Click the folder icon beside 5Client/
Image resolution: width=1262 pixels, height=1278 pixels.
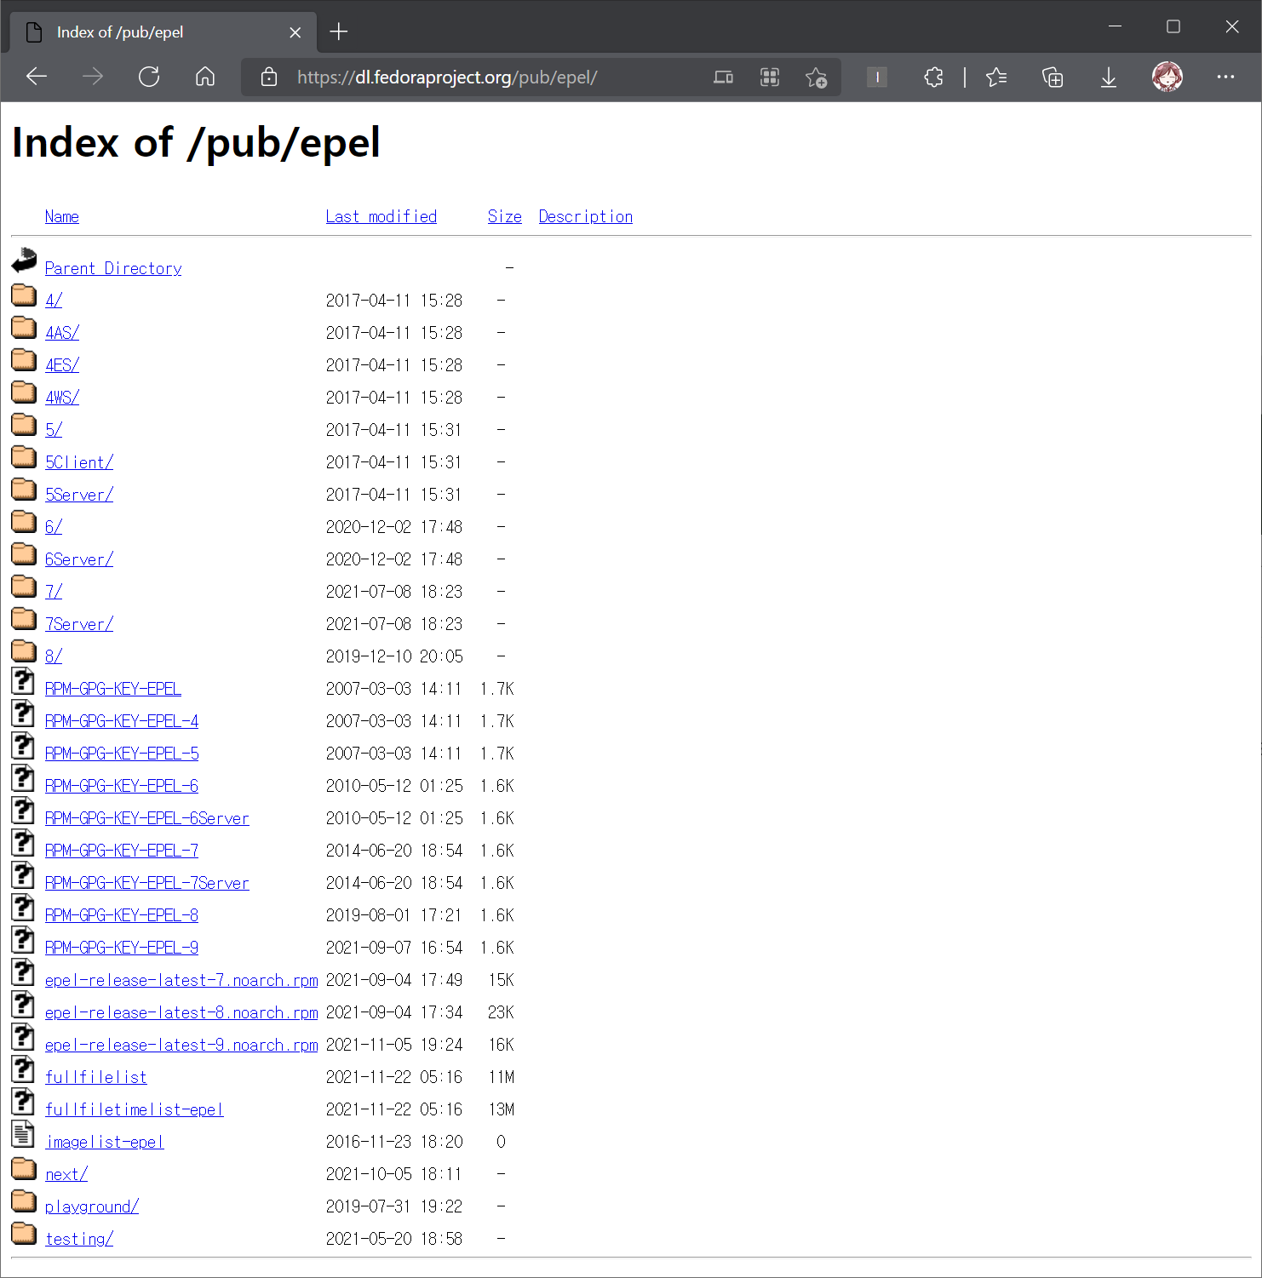click(x=24, y=456)
